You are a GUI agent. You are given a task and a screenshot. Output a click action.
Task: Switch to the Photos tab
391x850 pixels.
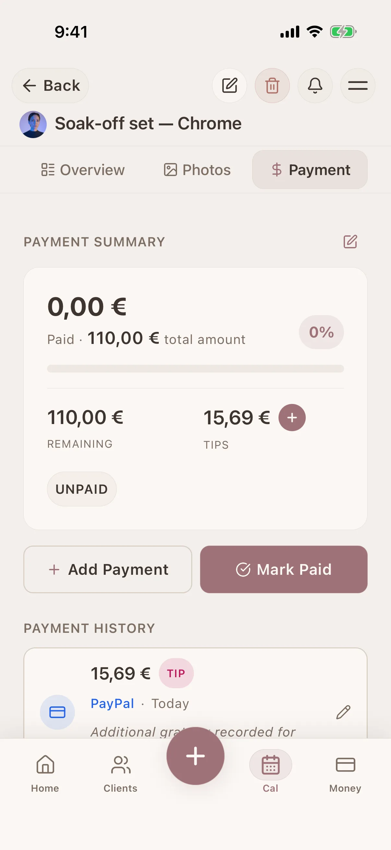tap(197, 170)
